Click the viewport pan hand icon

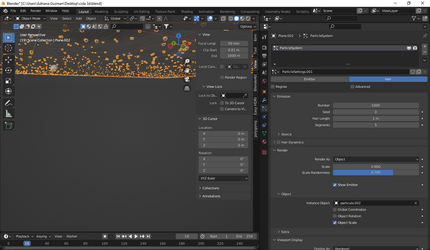click(187, 70)
